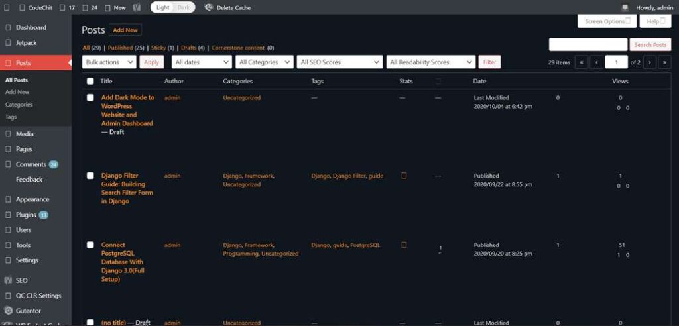Switch the theme toggle to Dark

point(184,7)
